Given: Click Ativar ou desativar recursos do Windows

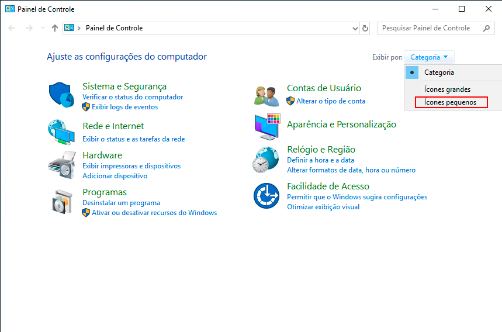Looking at the screenshot, I should coord(154,213).
